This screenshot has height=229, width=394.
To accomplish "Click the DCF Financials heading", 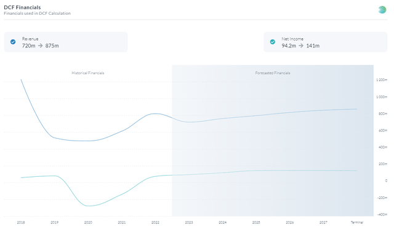I will pyautogui.click(x=22, y=7).
